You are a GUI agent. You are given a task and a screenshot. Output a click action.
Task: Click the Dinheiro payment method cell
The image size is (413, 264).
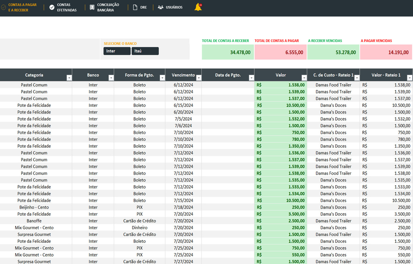[x=139, y=228]
